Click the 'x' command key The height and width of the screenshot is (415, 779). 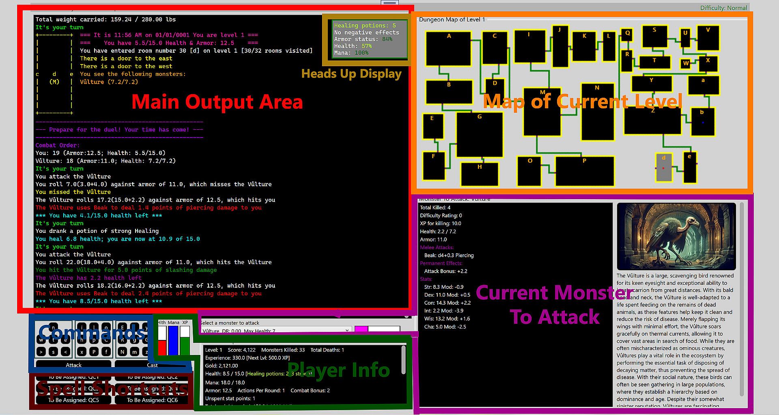click(82, 352)
